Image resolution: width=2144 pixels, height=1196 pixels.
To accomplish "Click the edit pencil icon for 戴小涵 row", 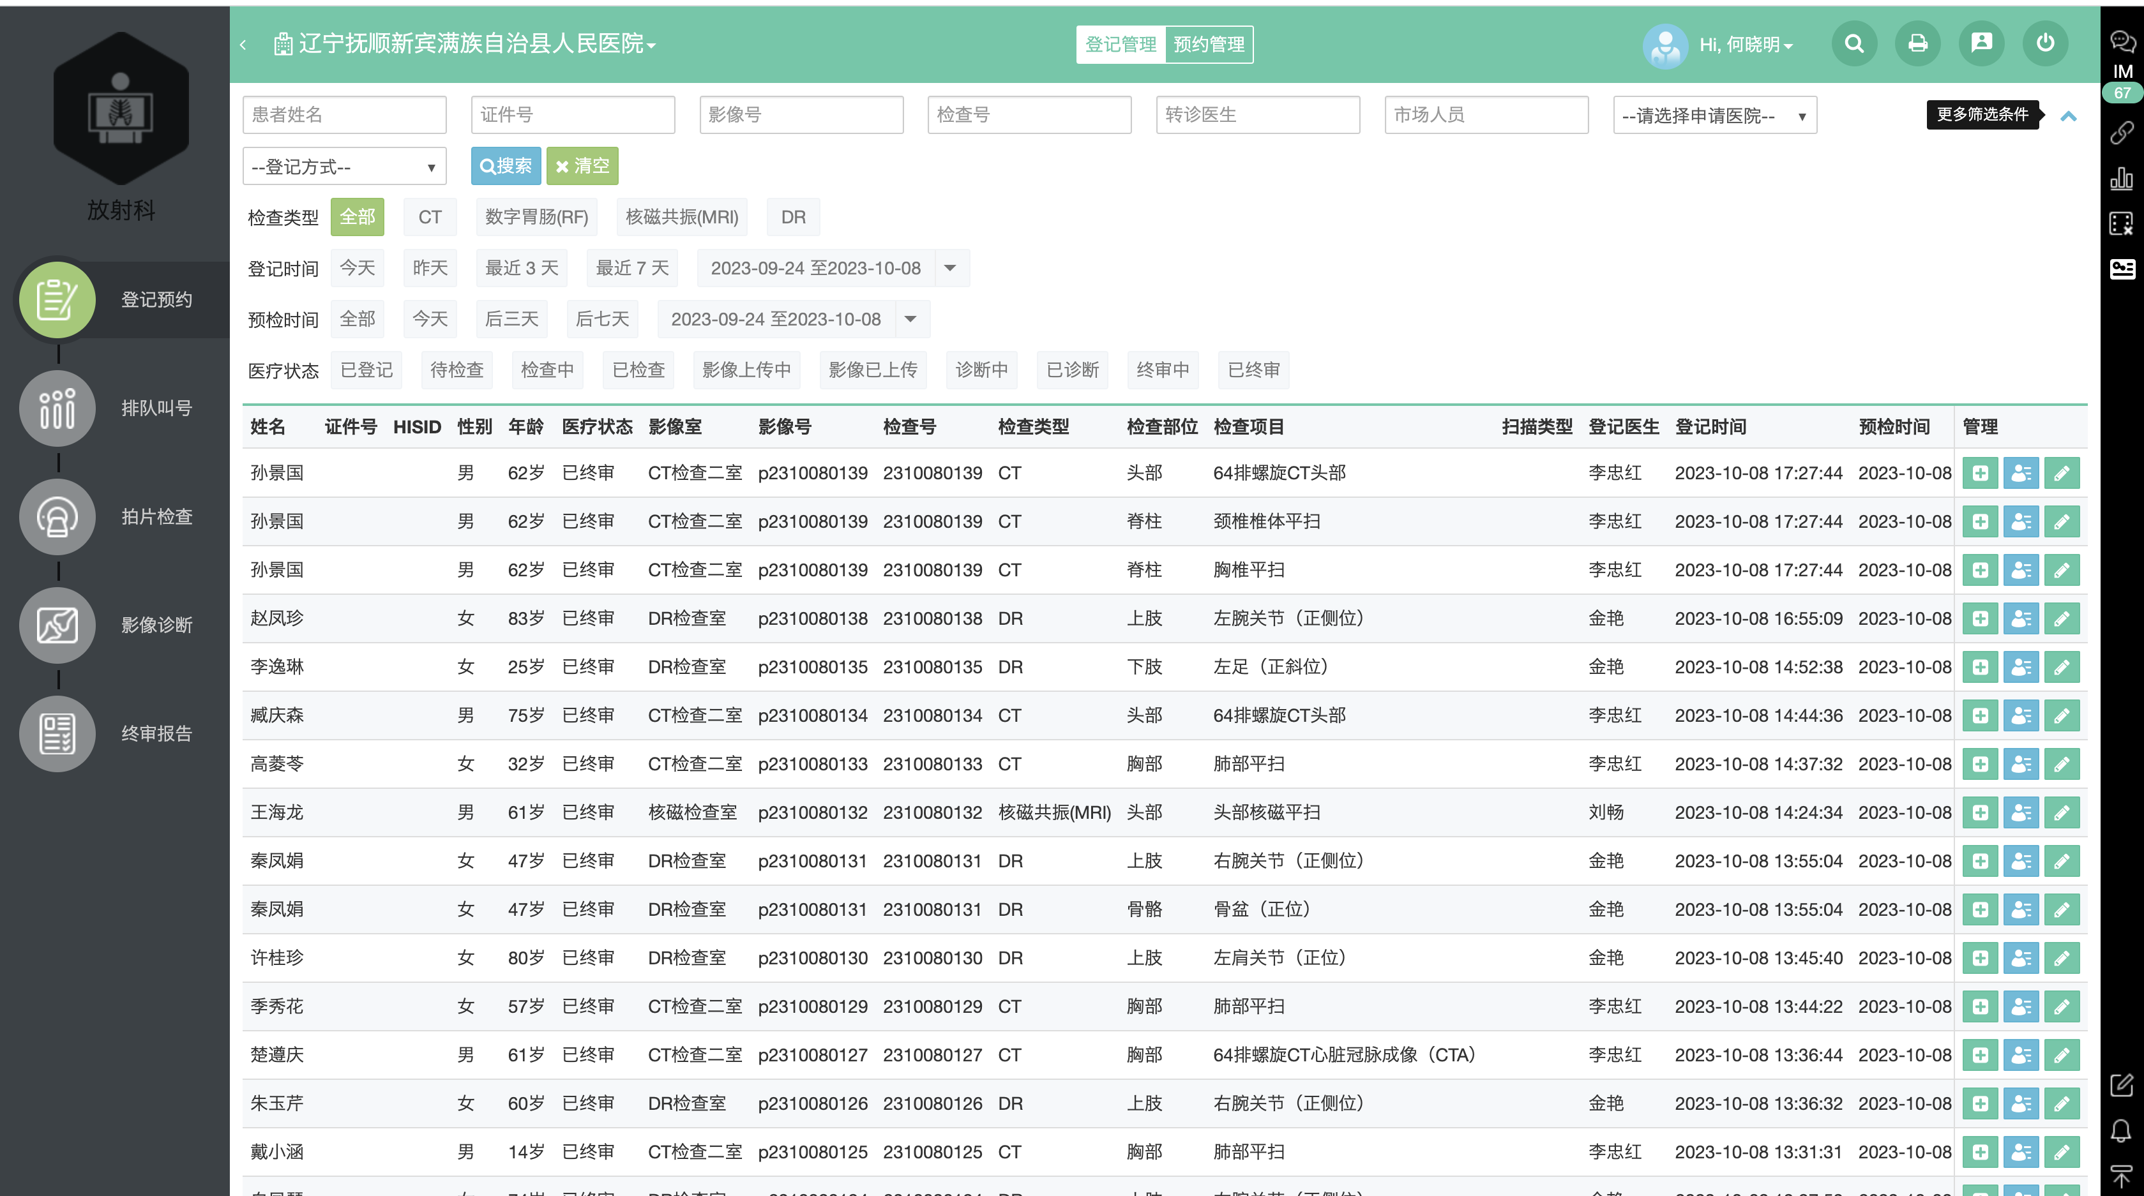I will pyautogui.click(x=2062, y=1152).
